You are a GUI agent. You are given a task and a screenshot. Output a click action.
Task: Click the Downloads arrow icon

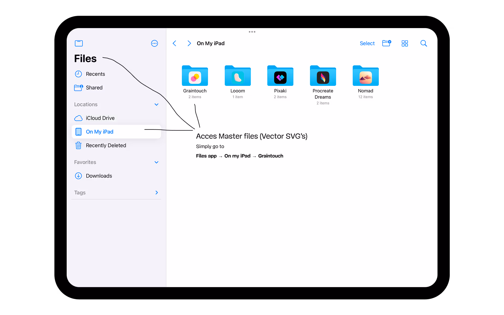click(78, 176)
